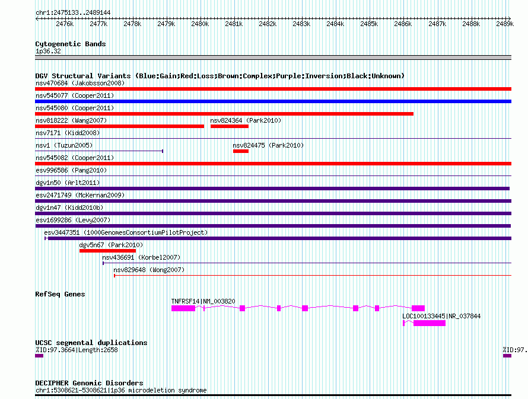The width and height of the screenshot is (528, 399).
Task: Click the 2483k ruler tick label
Action: tap(301, 24)
